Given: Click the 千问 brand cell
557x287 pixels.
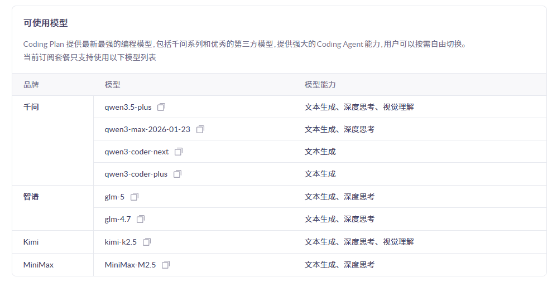Looking at the screenshot, I should pyautogui.click(x=31, y=107).
